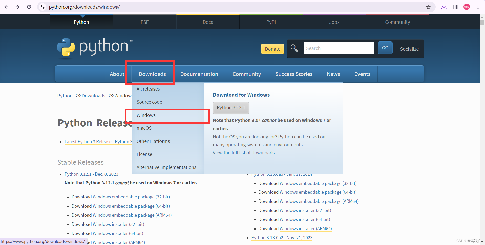Viewport: 485px width, 245px height.
Task: Download pre-release Windows installer (32-bit)
Action: point(305,210)
